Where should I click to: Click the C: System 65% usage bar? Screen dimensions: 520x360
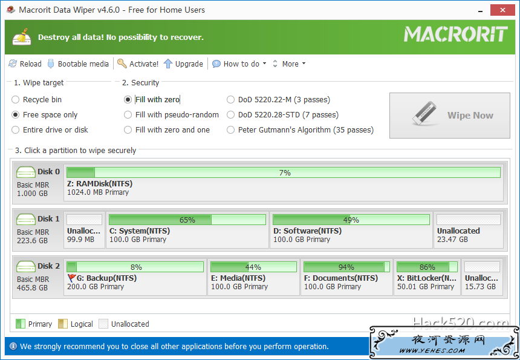[187, 220]
